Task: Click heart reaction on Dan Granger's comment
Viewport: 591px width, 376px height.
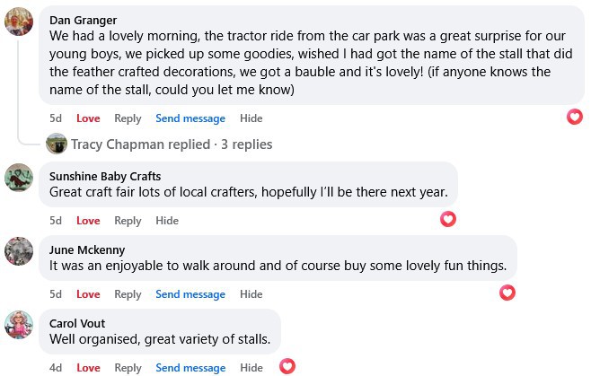Action: 575,117
